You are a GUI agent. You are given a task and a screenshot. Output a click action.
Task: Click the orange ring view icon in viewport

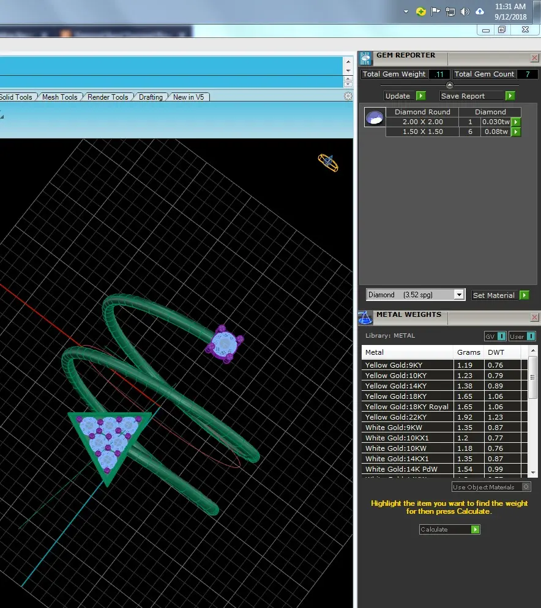(x=328, y=163)
